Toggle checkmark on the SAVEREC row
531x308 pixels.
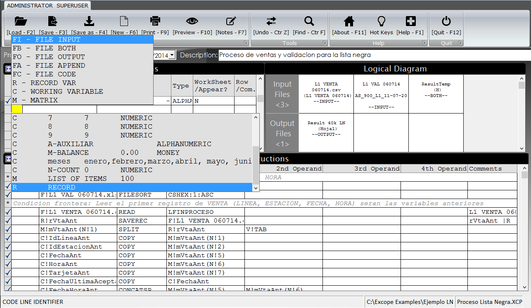8,220
